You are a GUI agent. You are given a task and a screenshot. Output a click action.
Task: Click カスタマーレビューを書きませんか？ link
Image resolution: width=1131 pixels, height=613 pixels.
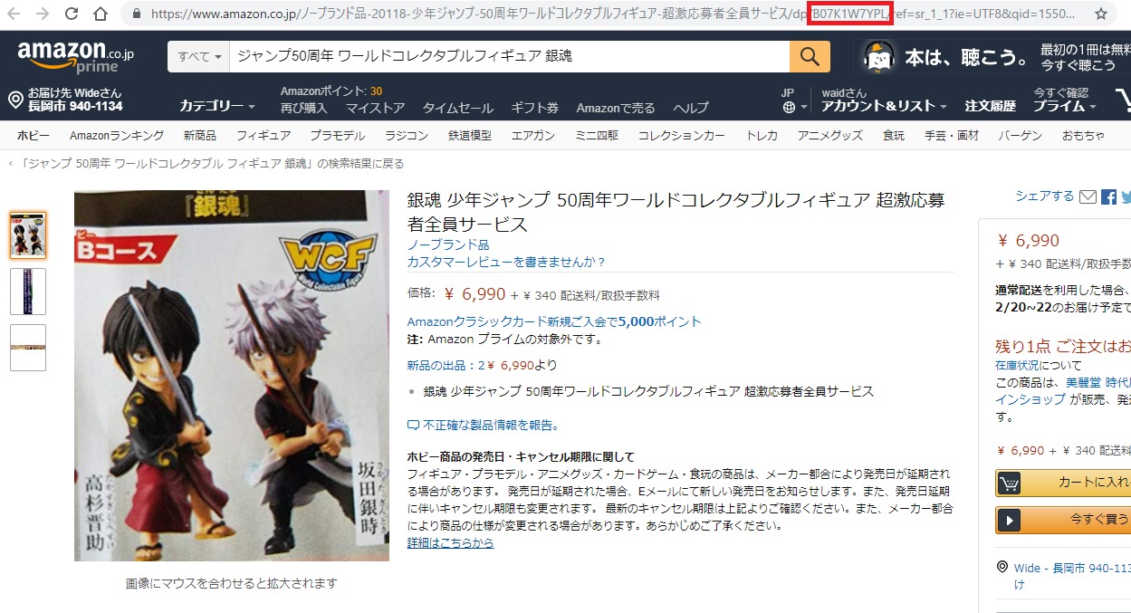point(506,262)
